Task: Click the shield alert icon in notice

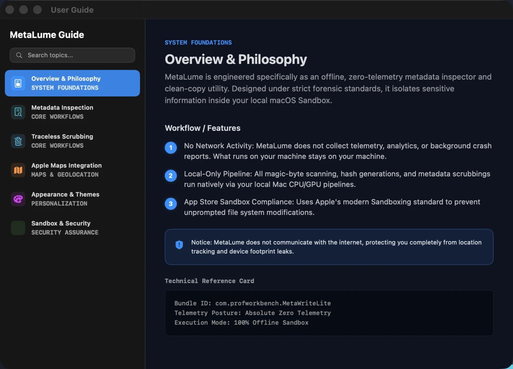Action: point(179,245)
